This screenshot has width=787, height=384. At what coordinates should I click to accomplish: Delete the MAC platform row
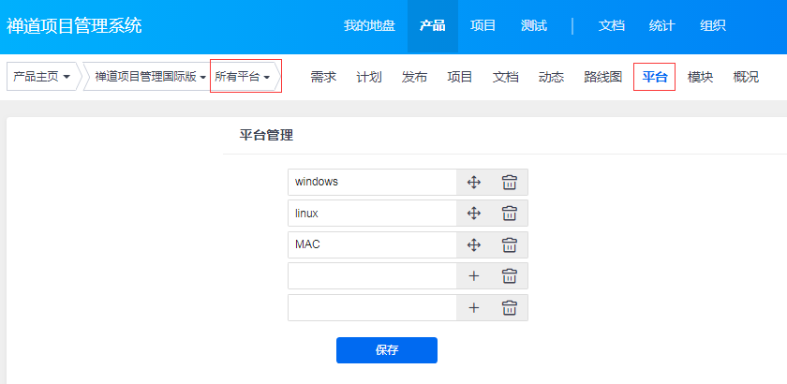tap(510, 245)
